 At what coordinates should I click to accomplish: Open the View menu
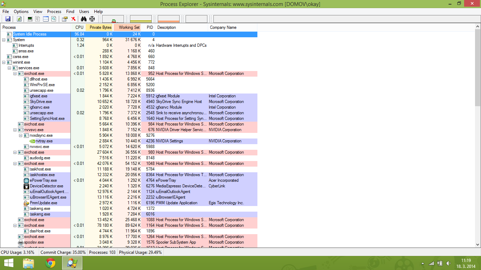click(x=38, y=12)
